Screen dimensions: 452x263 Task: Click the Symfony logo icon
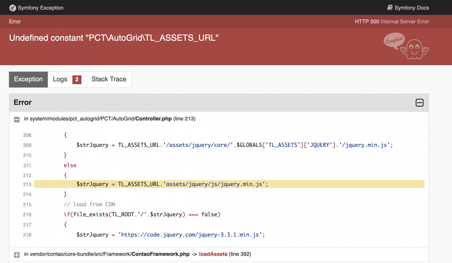(13, 8)
